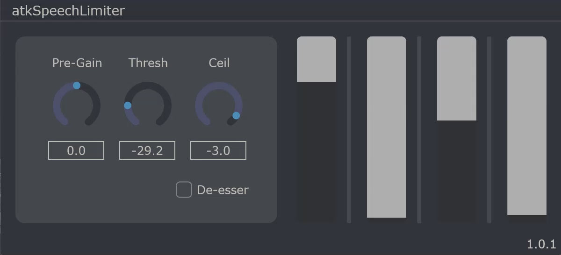Click the third level meter bar
Image resolution: width=561 pixels, height=255 pixels.
(x=457, y=129)
